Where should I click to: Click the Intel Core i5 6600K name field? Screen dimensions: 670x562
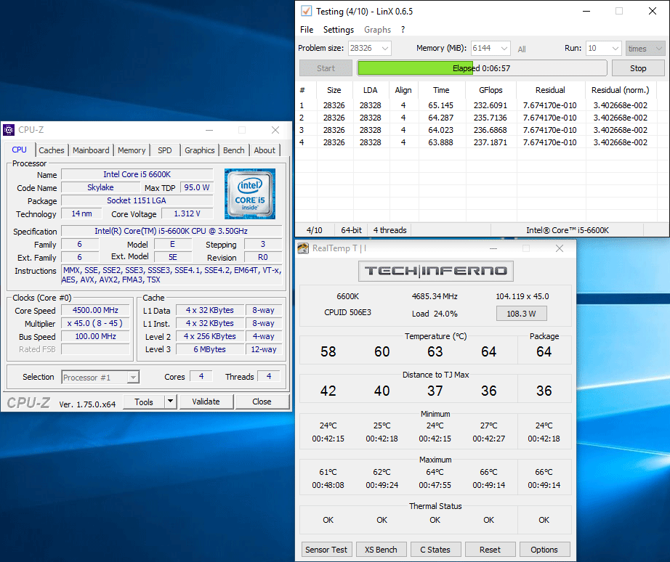137,174
